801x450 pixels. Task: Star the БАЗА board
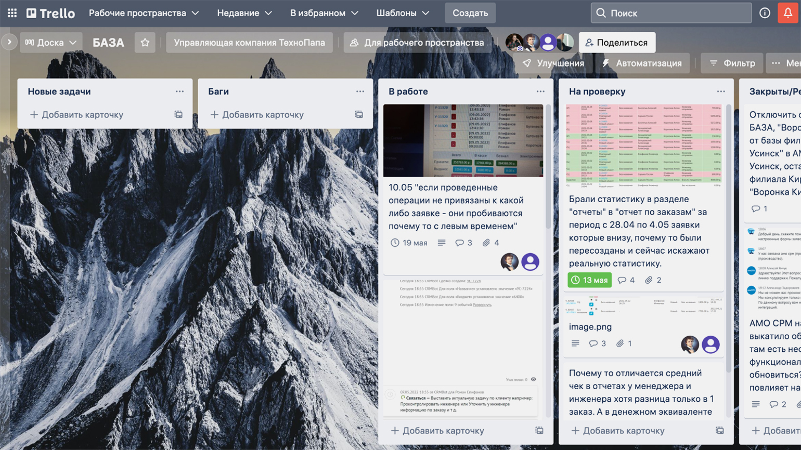145,43
